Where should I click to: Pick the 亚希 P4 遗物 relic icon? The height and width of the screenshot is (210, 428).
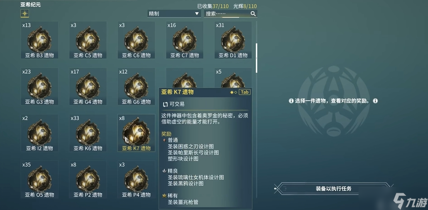coord(136,179)
